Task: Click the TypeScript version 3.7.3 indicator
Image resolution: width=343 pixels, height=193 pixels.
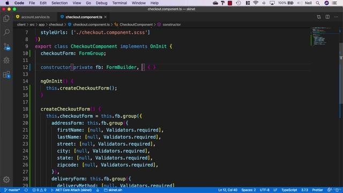Action: click(x=304, y=190)
